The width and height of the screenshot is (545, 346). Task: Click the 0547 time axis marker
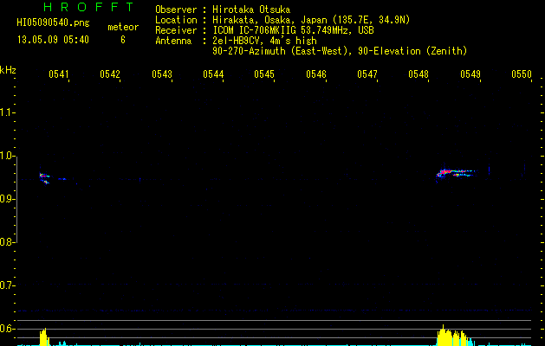(x=367, y=74)
